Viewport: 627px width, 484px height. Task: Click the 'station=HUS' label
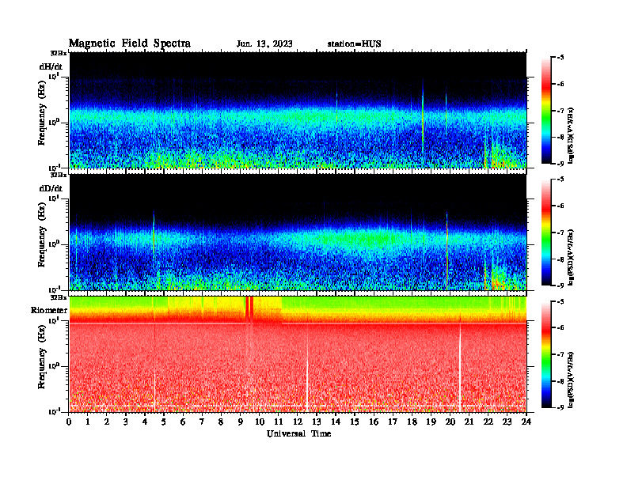[354, 43]
